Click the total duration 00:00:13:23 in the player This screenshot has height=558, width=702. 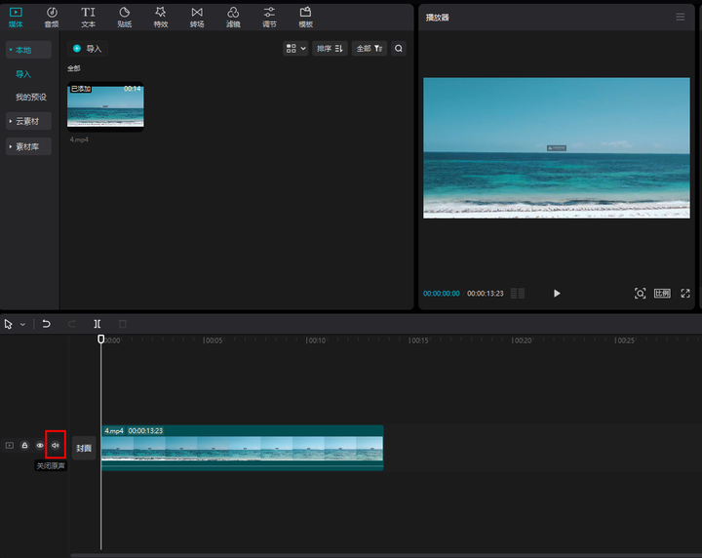[x=486, y=294]
